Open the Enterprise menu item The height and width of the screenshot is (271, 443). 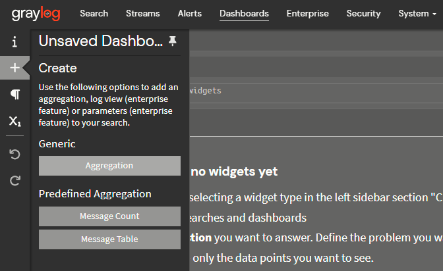(x=307, y=13)
